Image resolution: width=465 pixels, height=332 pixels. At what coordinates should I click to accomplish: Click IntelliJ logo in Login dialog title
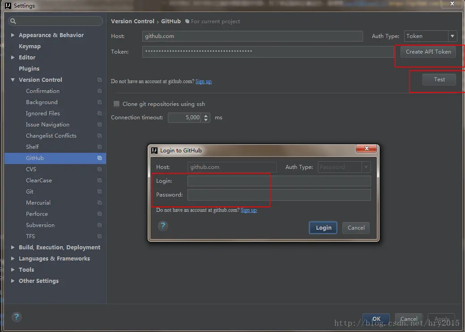pyautogui.click(x=154, y=151)
